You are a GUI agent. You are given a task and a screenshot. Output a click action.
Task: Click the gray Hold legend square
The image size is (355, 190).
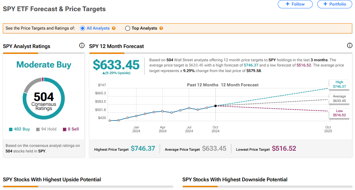coord(38,129)
